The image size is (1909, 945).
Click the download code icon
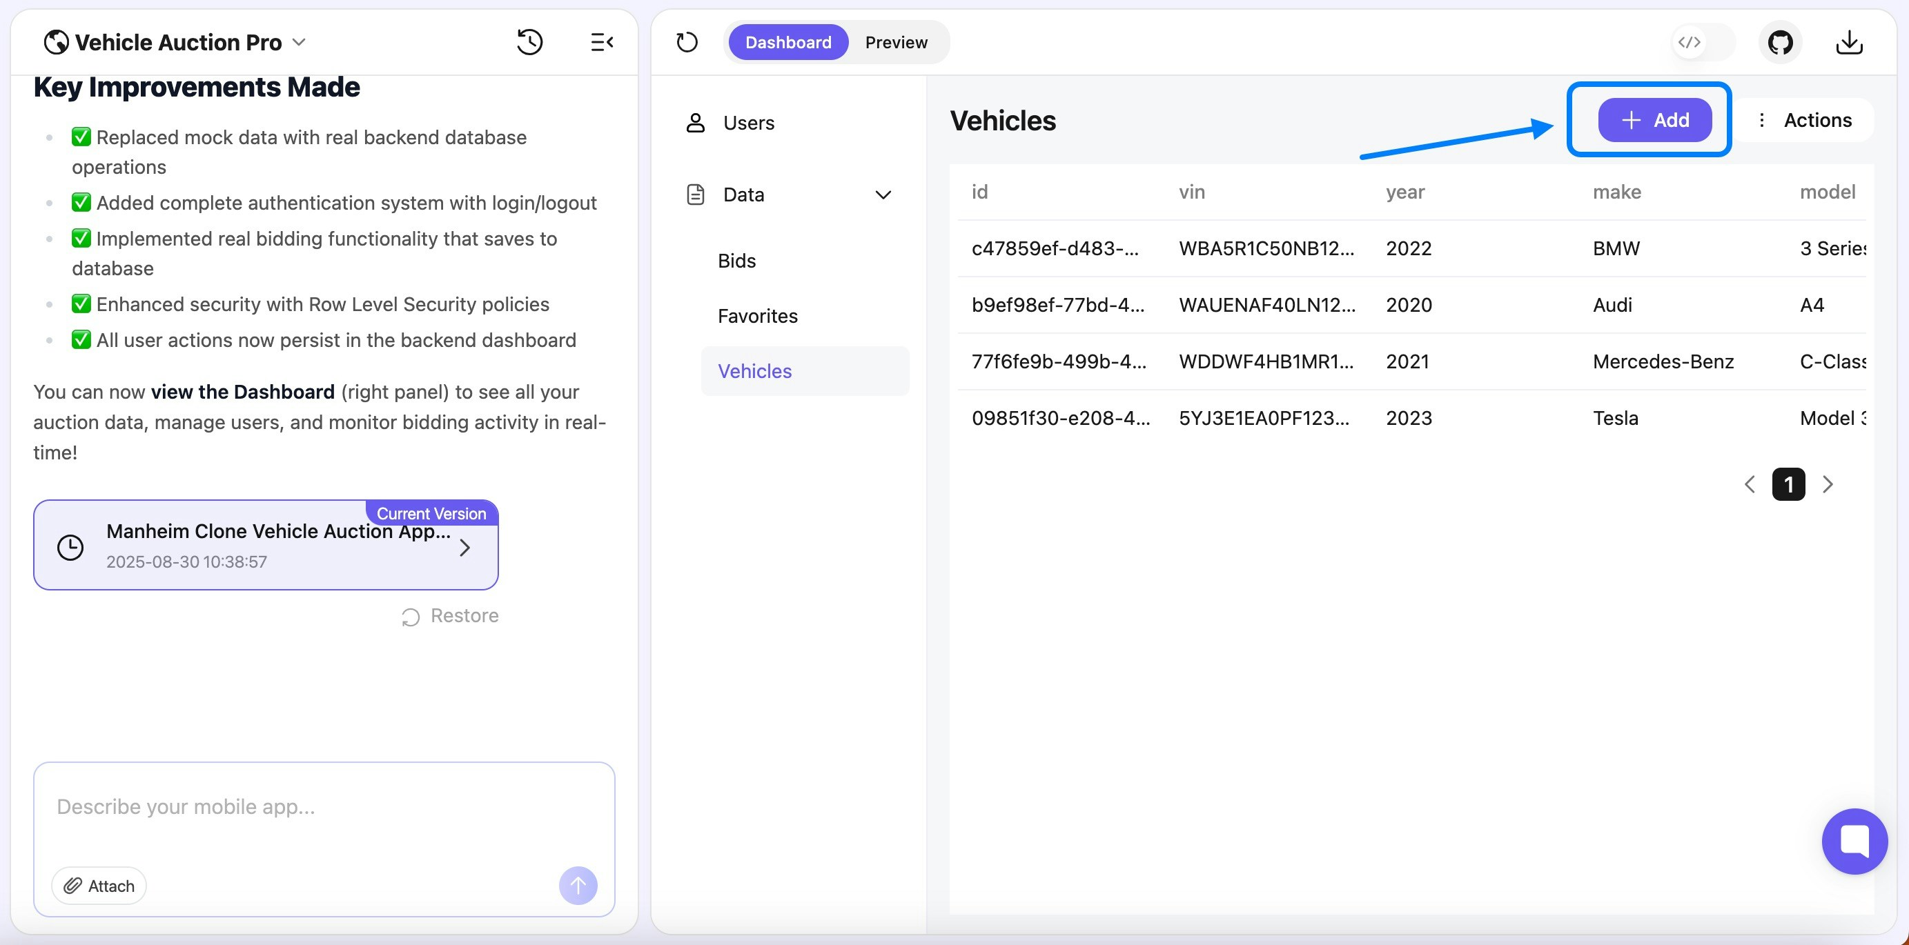click(x=1849, y=42)
